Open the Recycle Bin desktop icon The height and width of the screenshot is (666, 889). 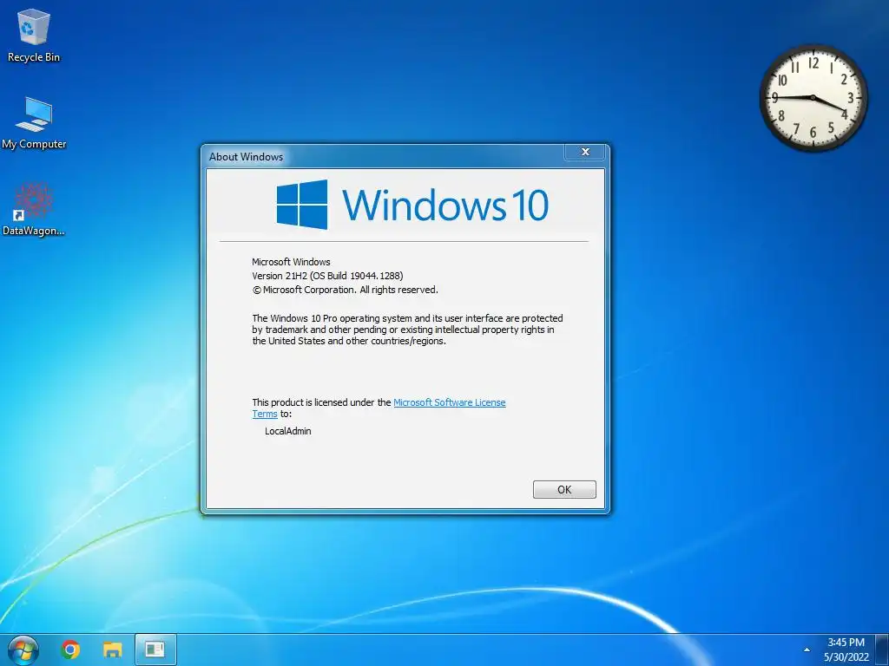(34, 36)
